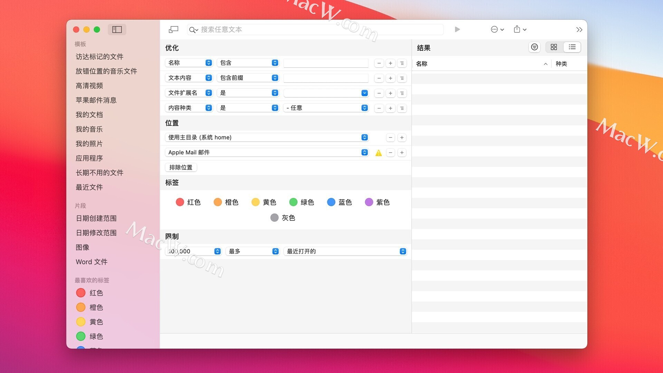Remove the 名称 criterion row
The width and height of the screenshot is (663, 373).
pyautogui.click(x=379, y=63)
